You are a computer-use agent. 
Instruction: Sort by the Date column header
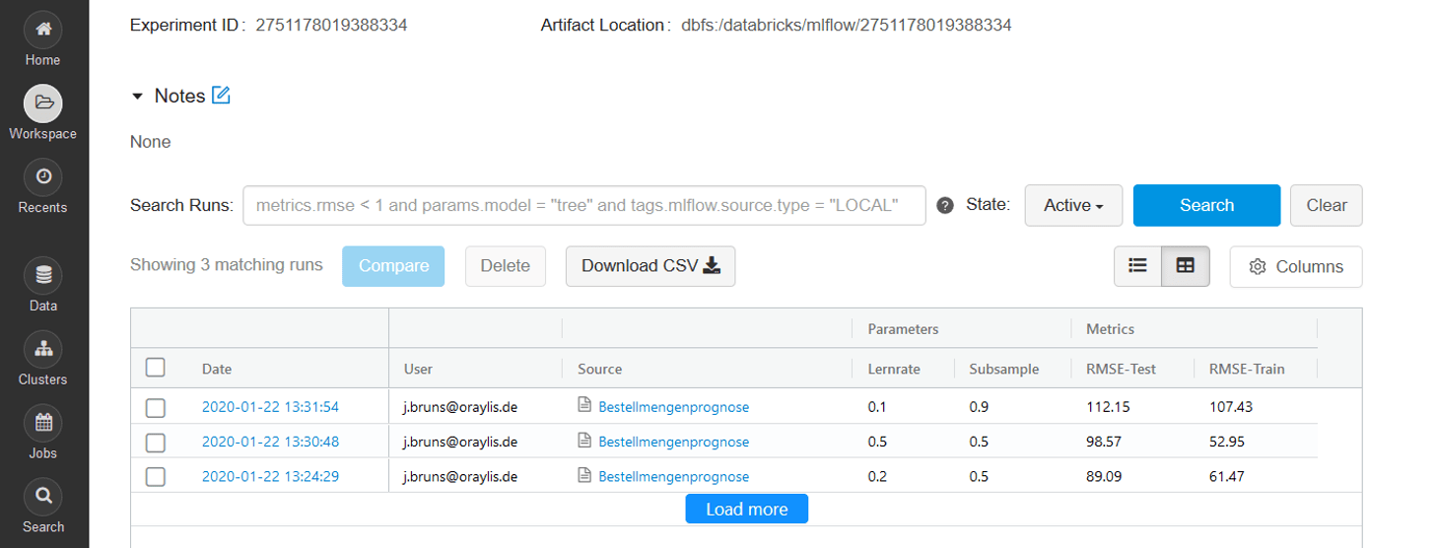coord(217,369)
